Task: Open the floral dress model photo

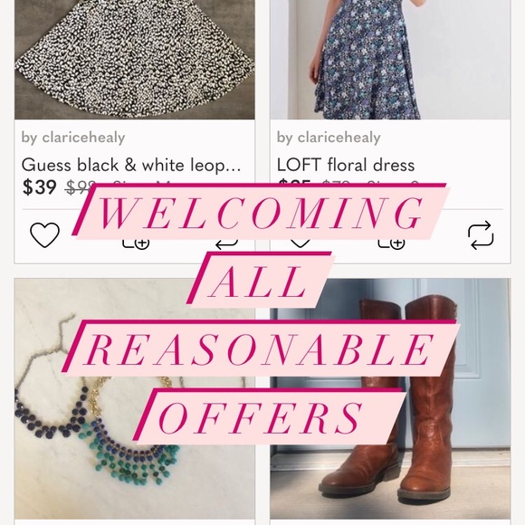Action: click(x=390, y=59)
